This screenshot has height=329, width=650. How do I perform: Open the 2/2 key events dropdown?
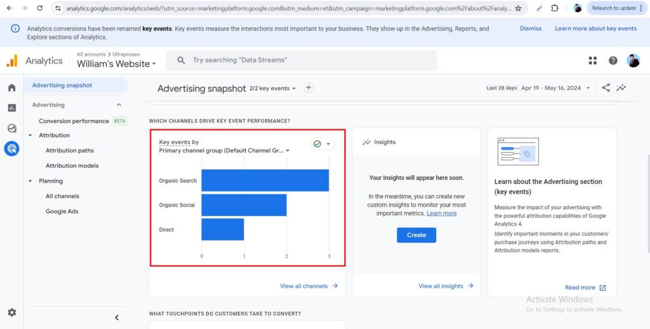click(273, 89)
